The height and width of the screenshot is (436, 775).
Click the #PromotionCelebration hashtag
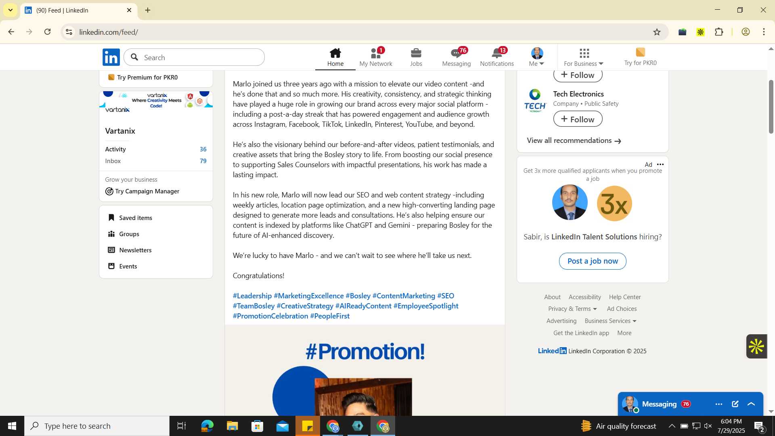270,316
